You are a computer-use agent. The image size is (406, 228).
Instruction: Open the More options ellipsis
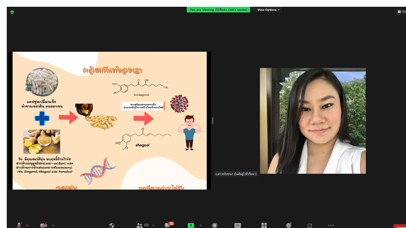click(331, 225)
